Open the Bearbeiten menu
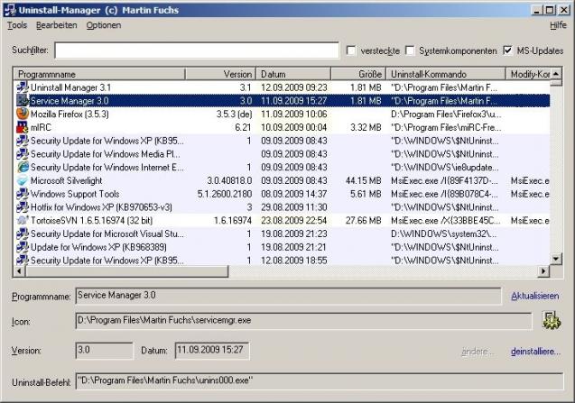This screenshot has width=575, height=403. tap(57, 25)
